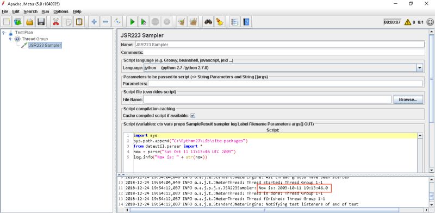This screenshot has height=213, width=435.
Task: Click the Clear broom icon
Action: pos(182,22)
